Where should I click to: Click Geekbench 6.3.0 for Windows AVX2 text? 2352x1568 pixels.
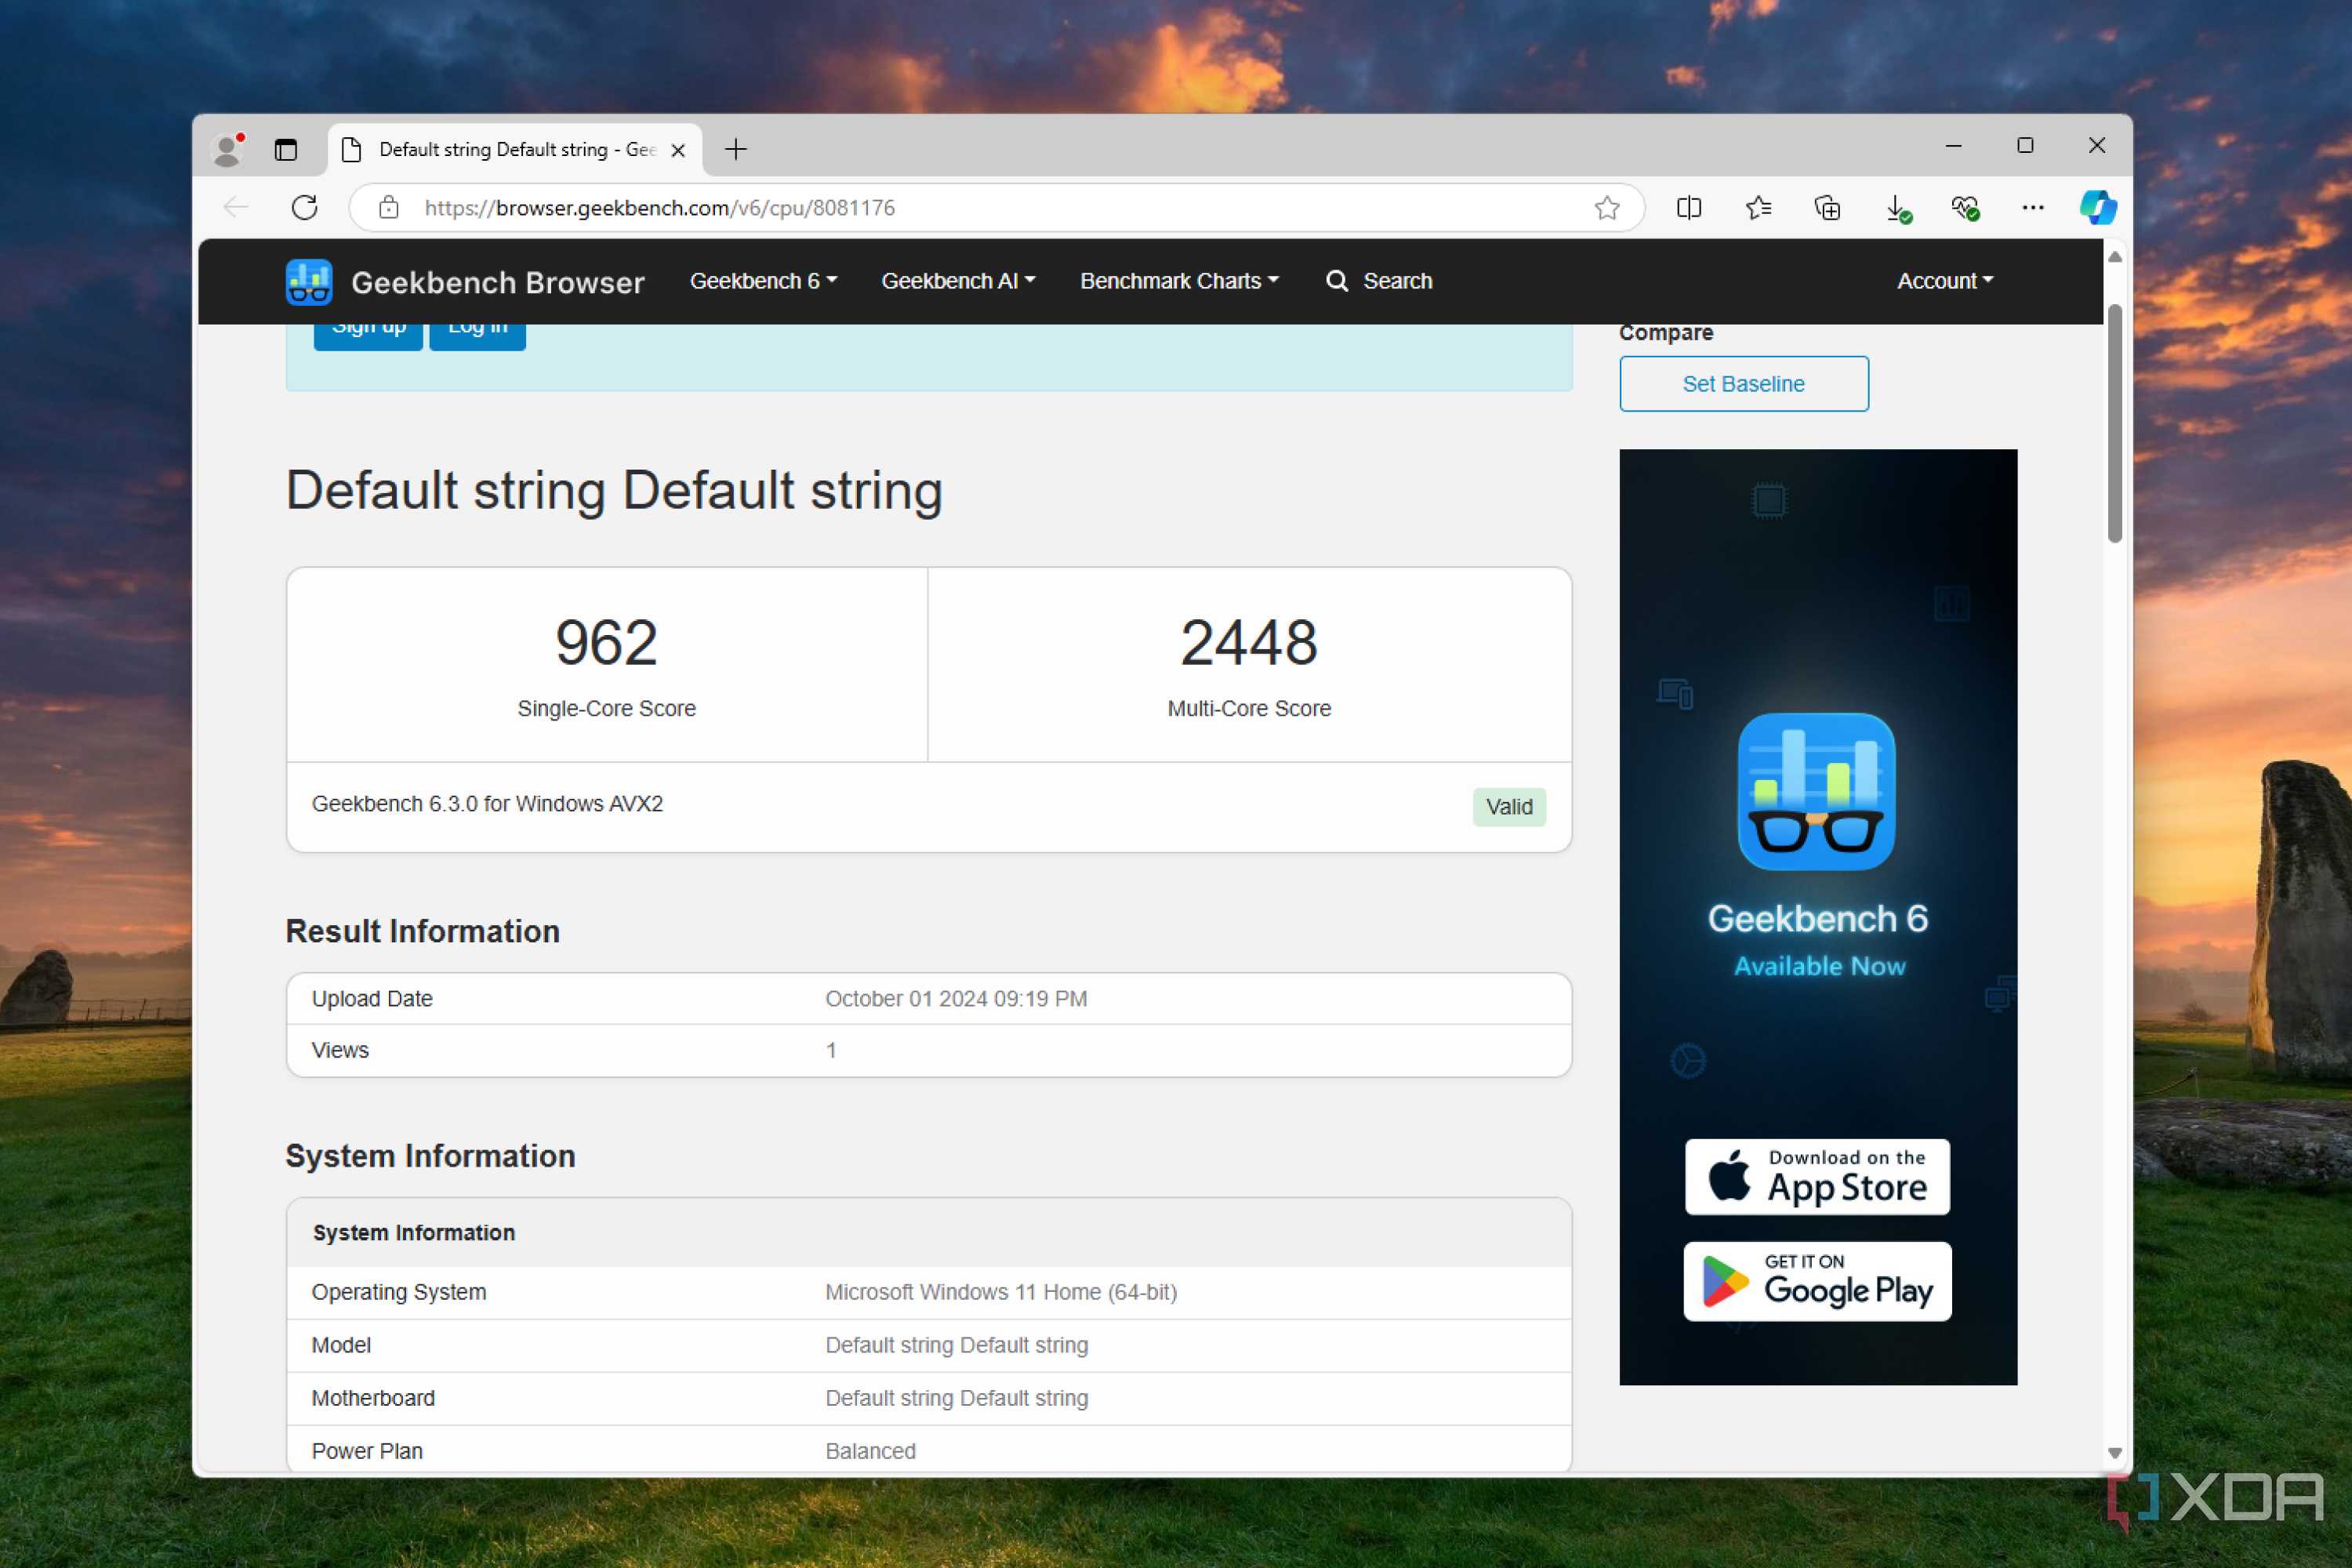pyautogui.click(x=487, y=804)
